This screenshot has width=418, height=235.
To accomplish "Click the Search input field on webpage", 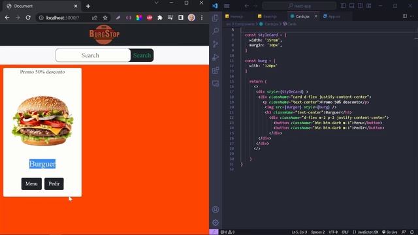I will tap(93, 55).
